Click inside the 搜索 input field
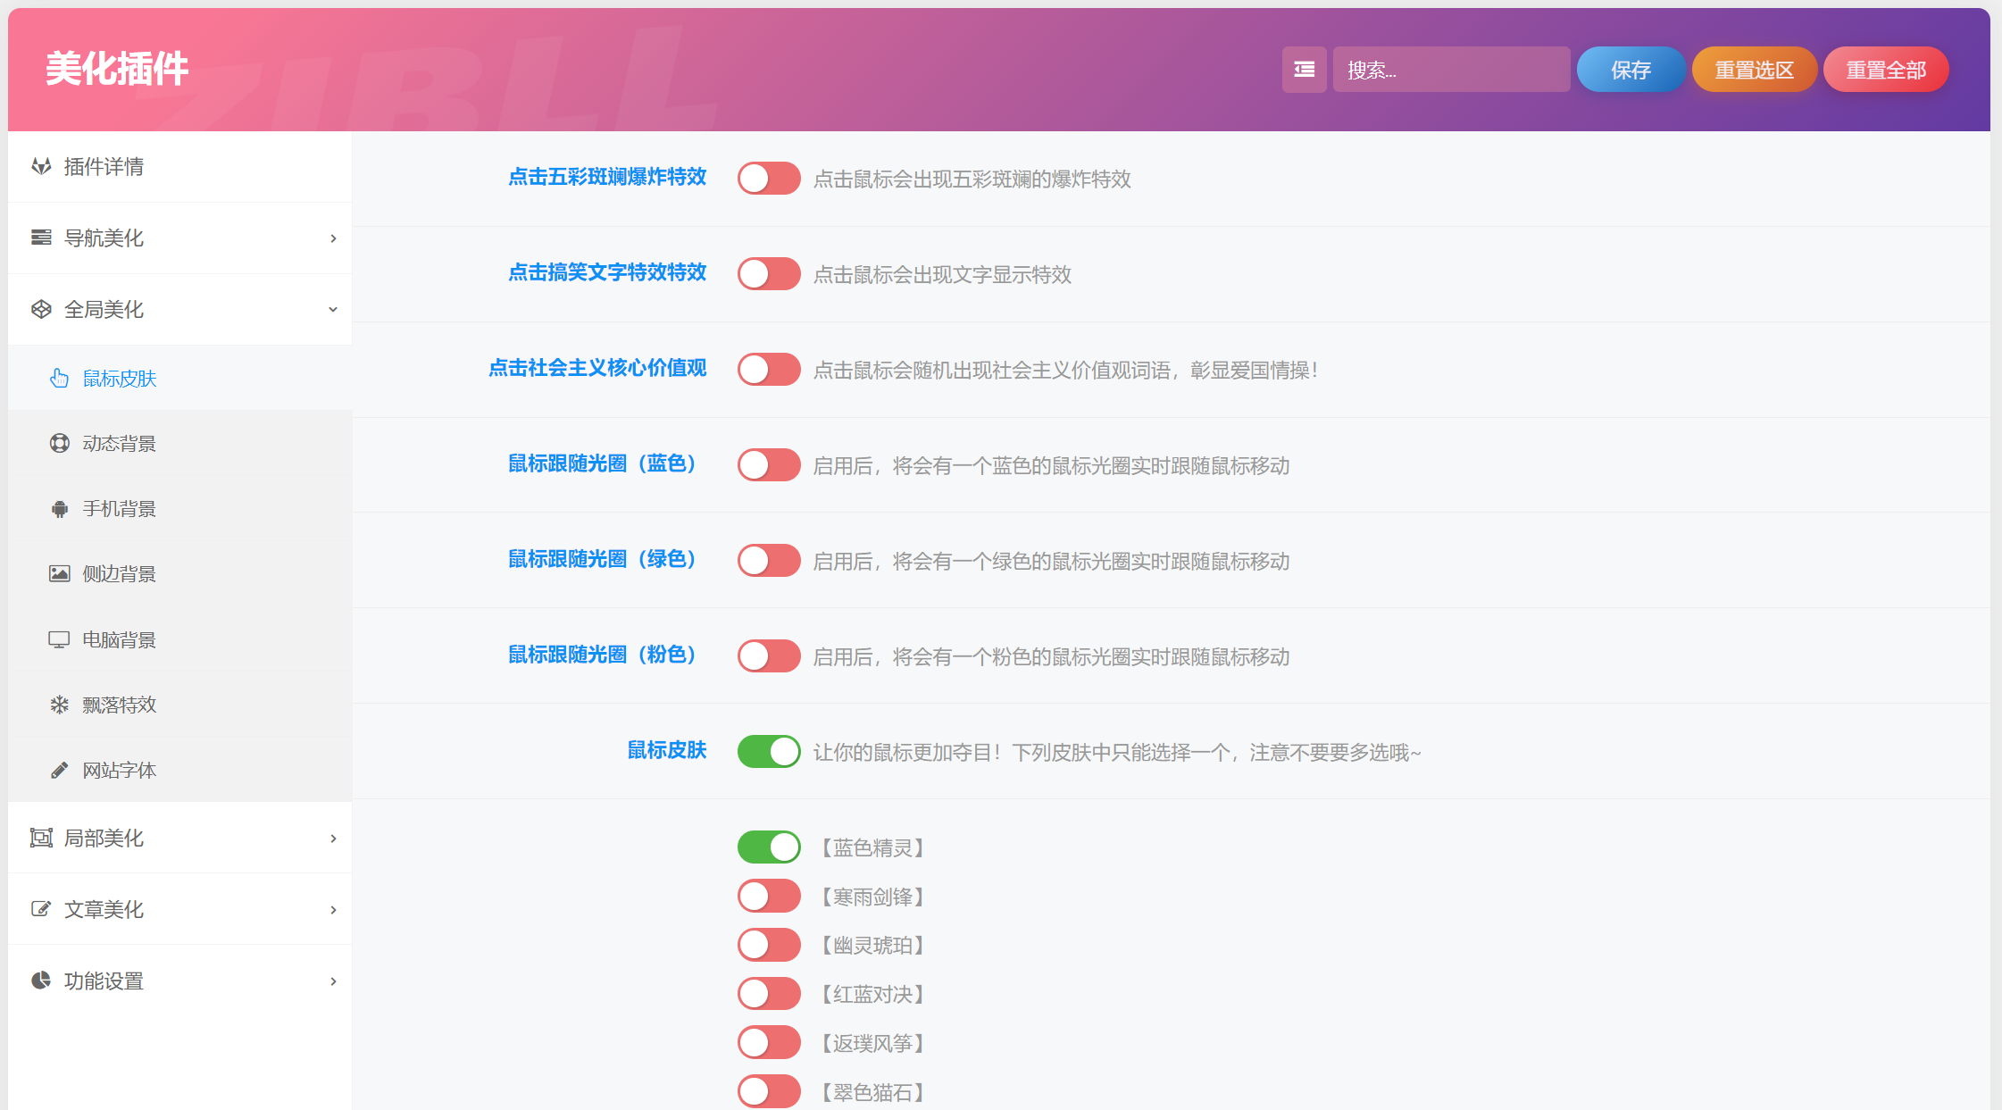Viewport: 2002px width, 1110px height. (1451, 69)
